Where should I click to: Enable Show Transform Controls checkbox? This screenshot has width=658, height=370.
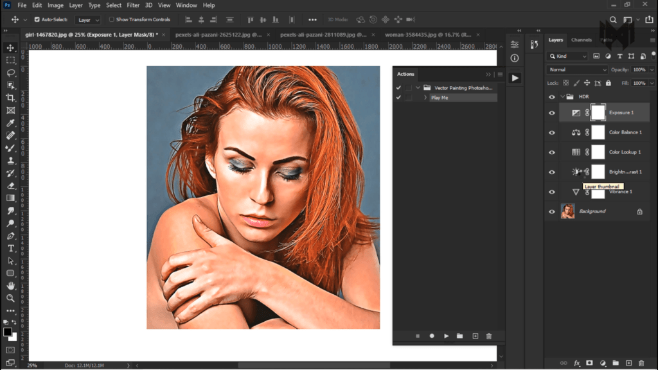112,20
